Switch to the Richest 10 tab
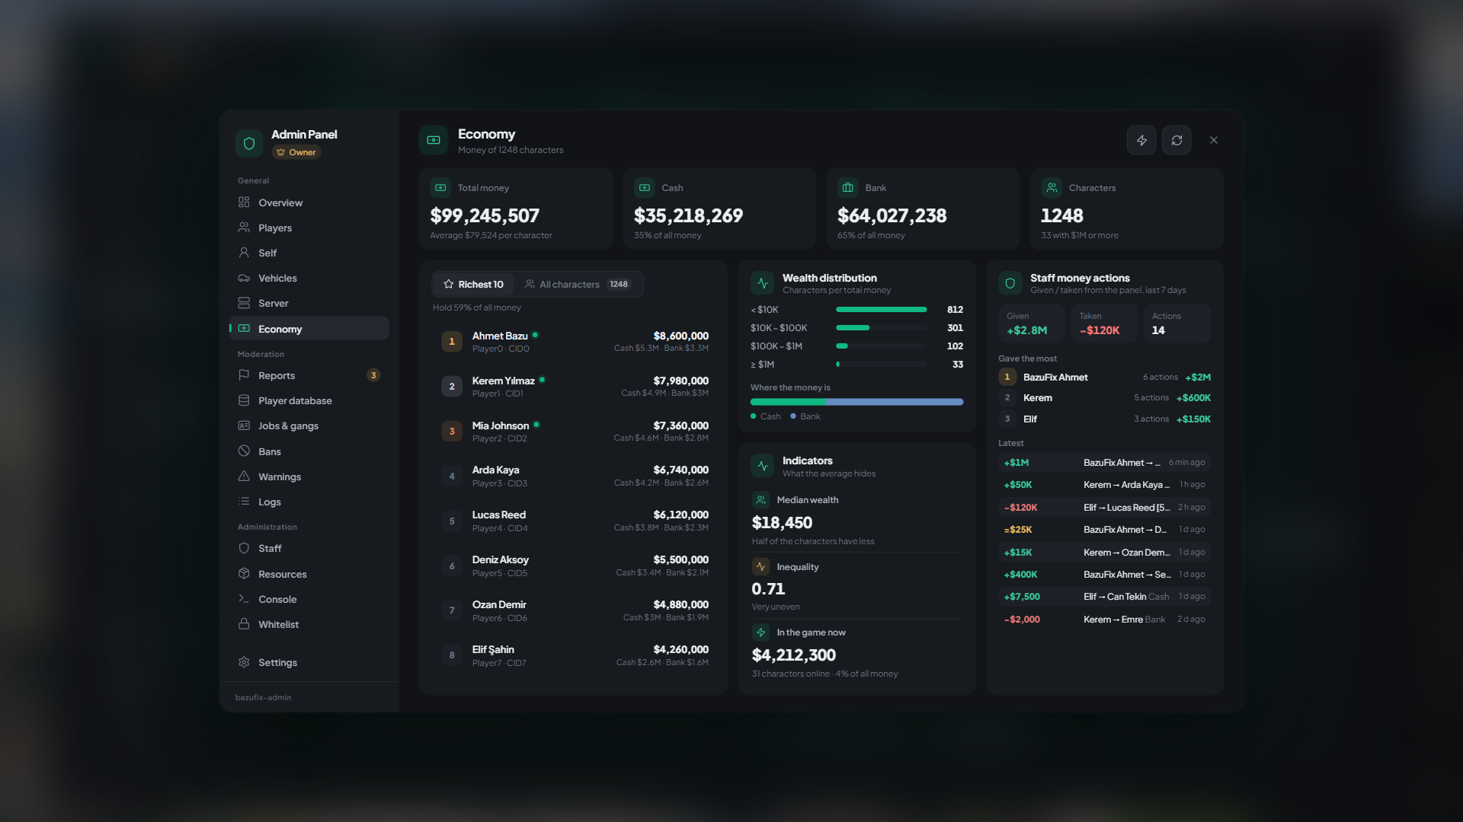The width and height of the screenshot is (1463, 822). (473, 284)
